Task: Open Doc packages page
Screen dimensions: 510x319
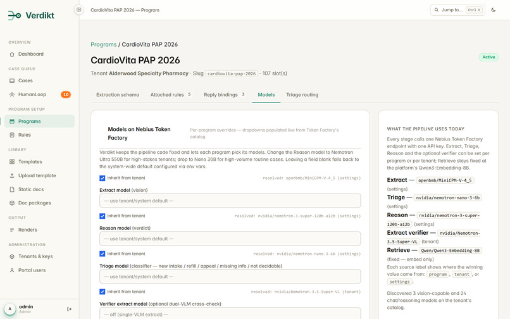Action: tap(39, 203)
